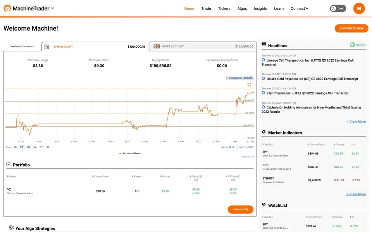Sort portfolio by All Time ($) column

(233, 178)
